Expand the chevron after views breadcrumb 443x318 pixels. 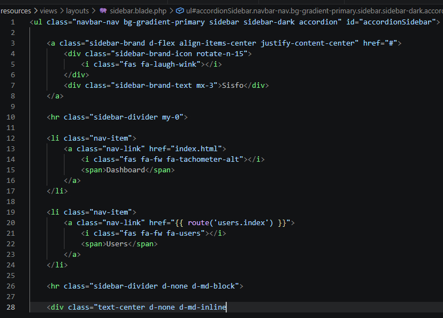pos(62,11)
